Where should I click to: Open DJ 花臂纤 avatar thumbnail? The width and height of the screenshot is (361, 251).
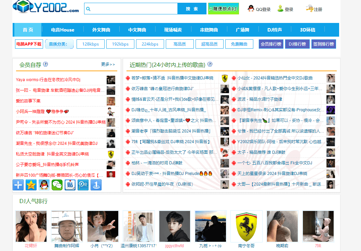tap(31, 226)
